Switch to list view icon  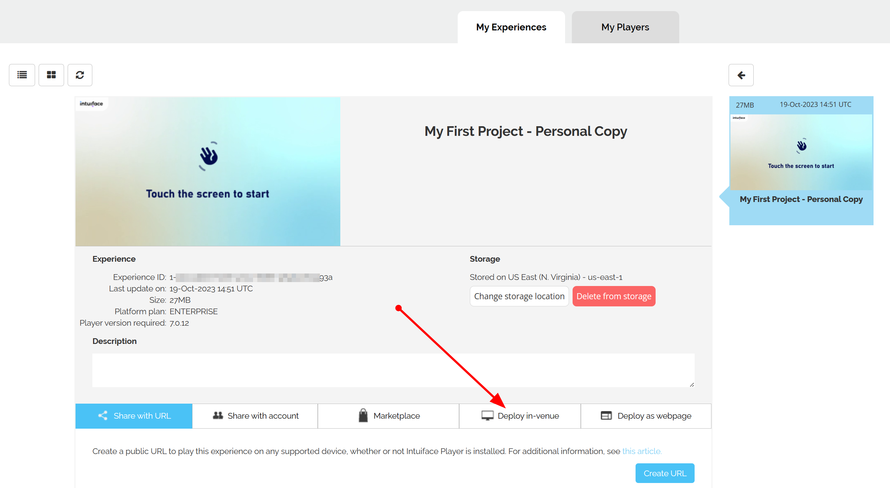coord(22,75)
